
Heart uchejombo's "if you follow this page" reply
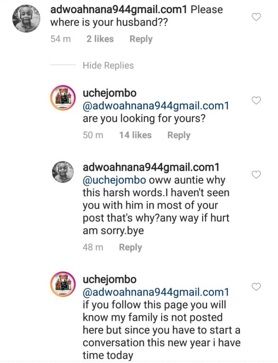pos(256,287)
